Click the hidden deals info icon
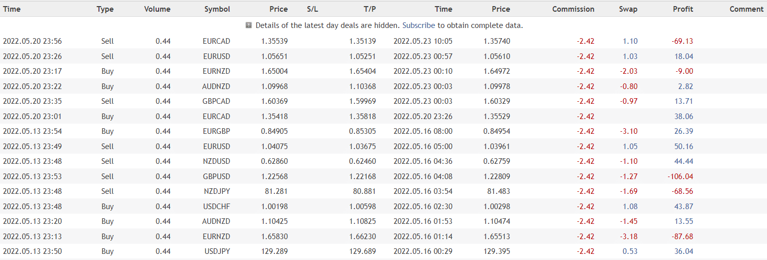Viewport: 767px width, 260px height. (249, 25)
